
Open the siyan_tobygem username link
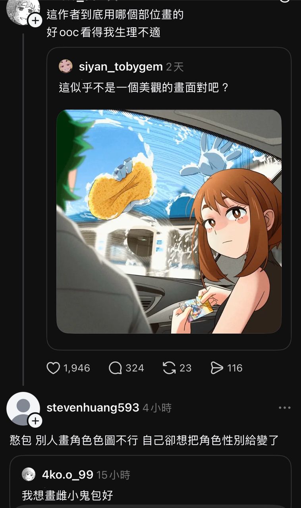(121, 67)
